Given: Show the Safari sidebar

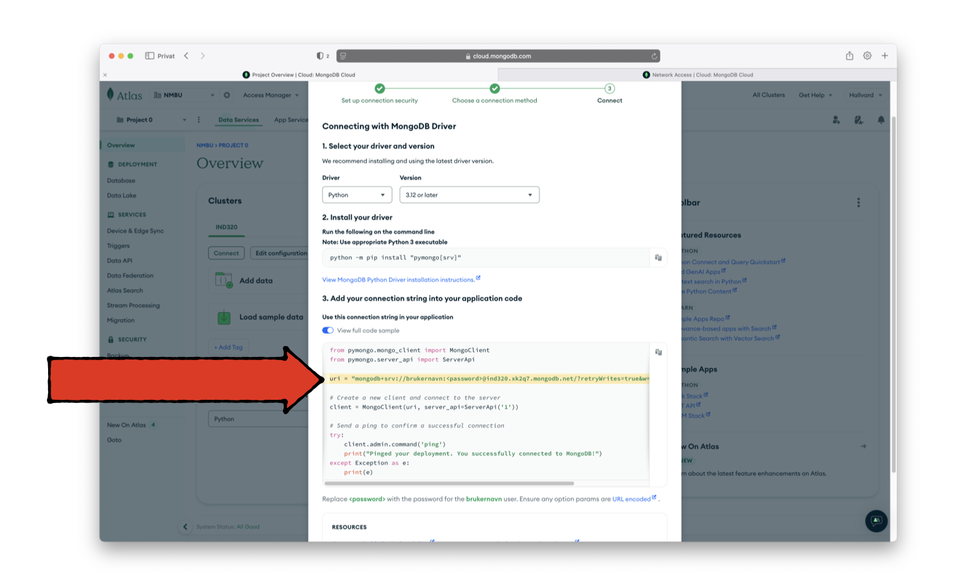Looking at the screenshot, I should [149, 56].
